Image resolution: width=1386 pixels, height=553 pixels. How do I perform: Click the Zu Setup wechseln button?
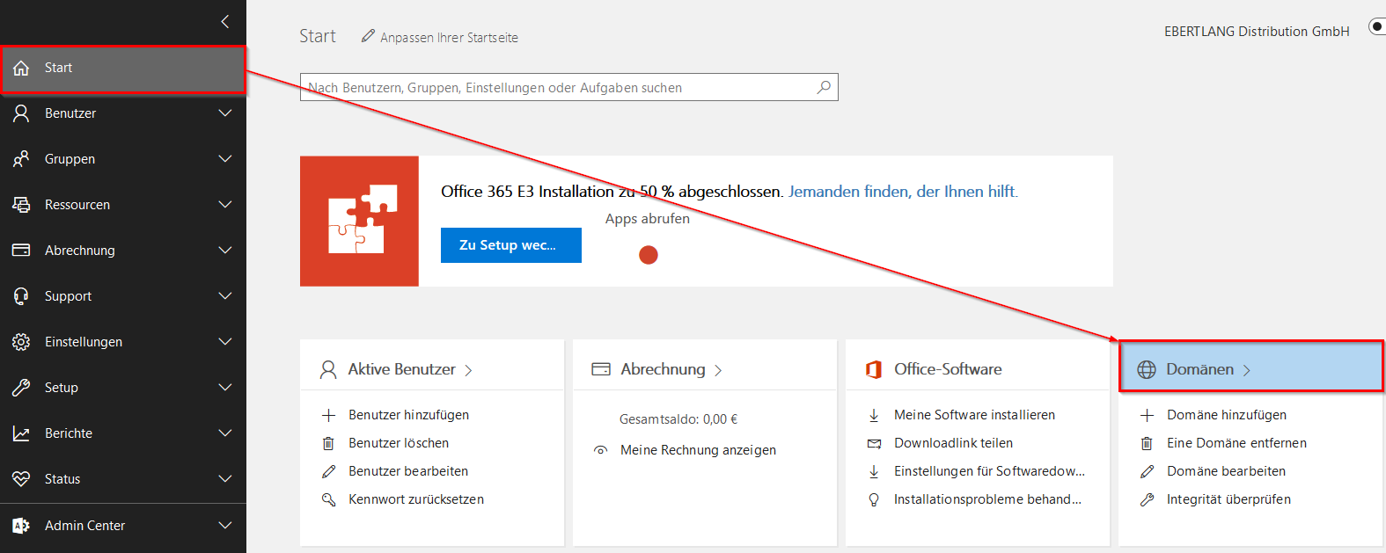[510, 245]
